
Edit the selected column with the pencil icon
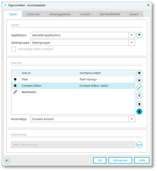click(x=139, y=88)
